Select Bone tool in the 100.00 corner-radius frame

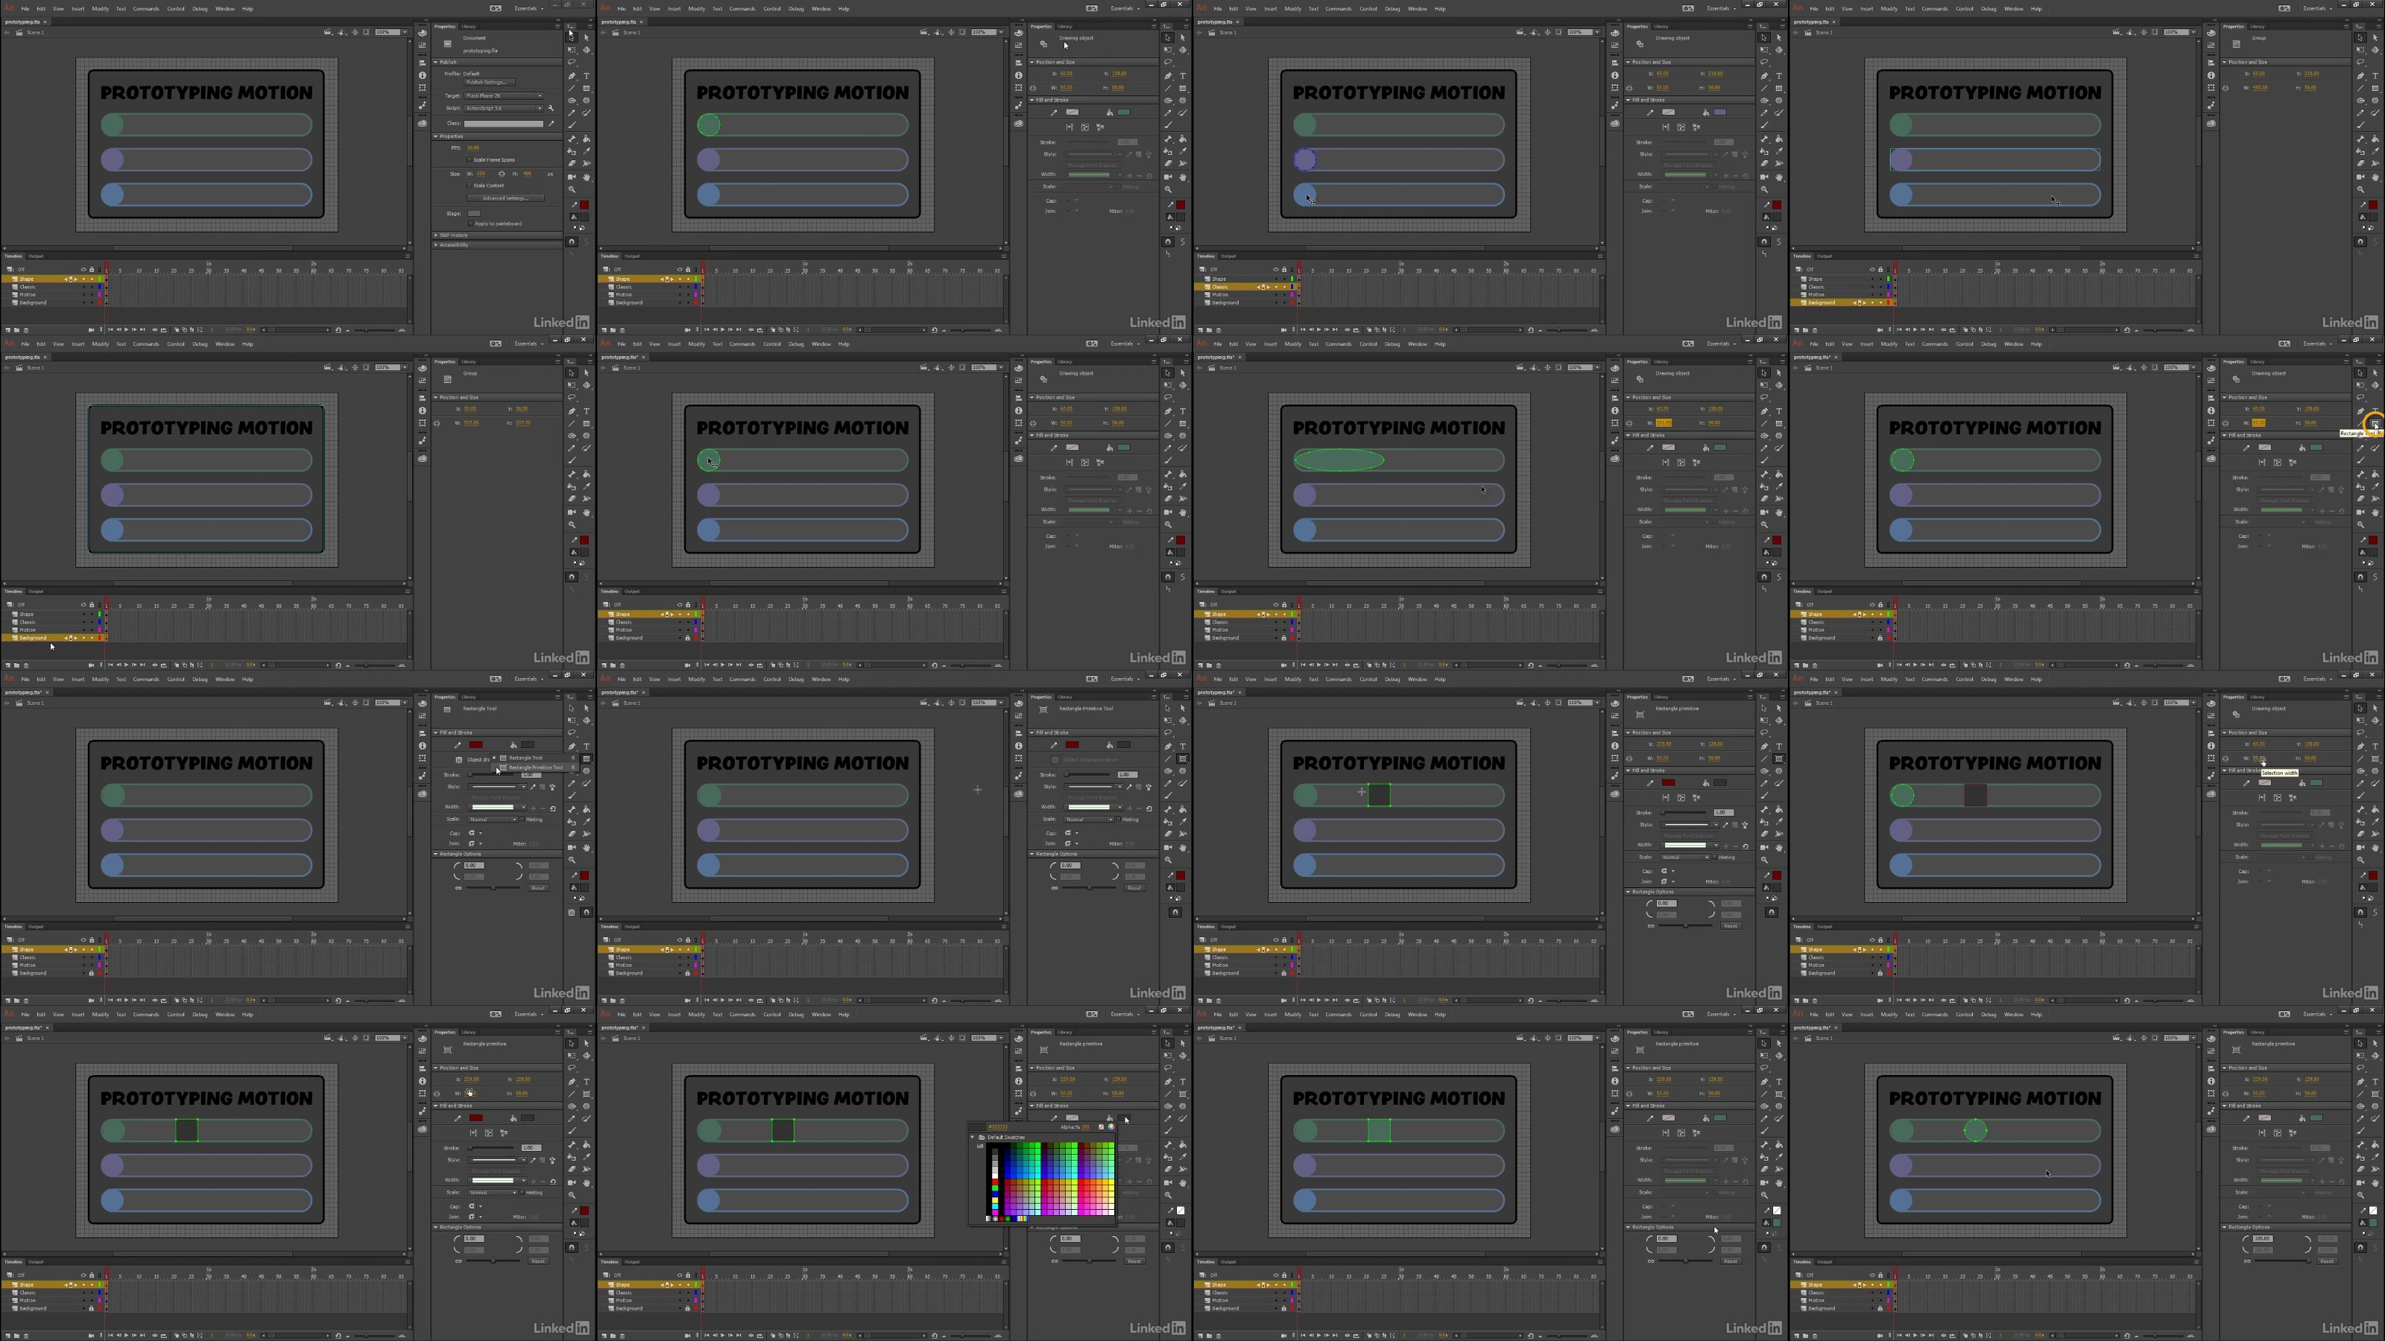coord(2361,1145)
